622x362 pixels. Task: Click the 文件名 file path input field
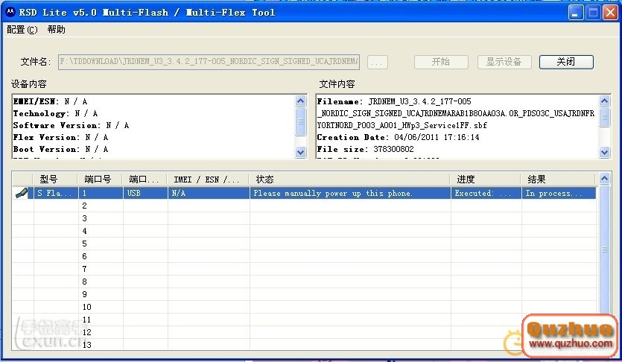pyautogui.click(x=209, y=62)
